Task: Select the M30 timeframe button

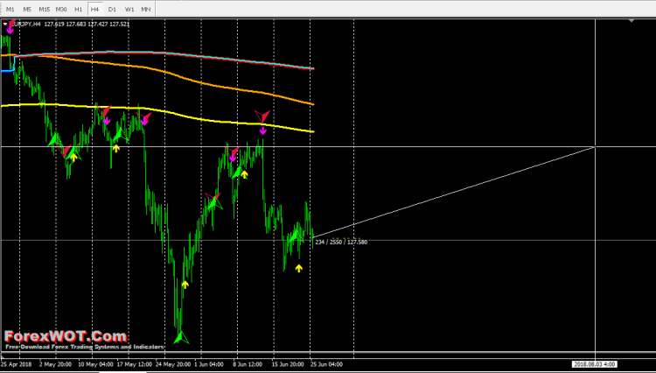Action: [61, 9]
